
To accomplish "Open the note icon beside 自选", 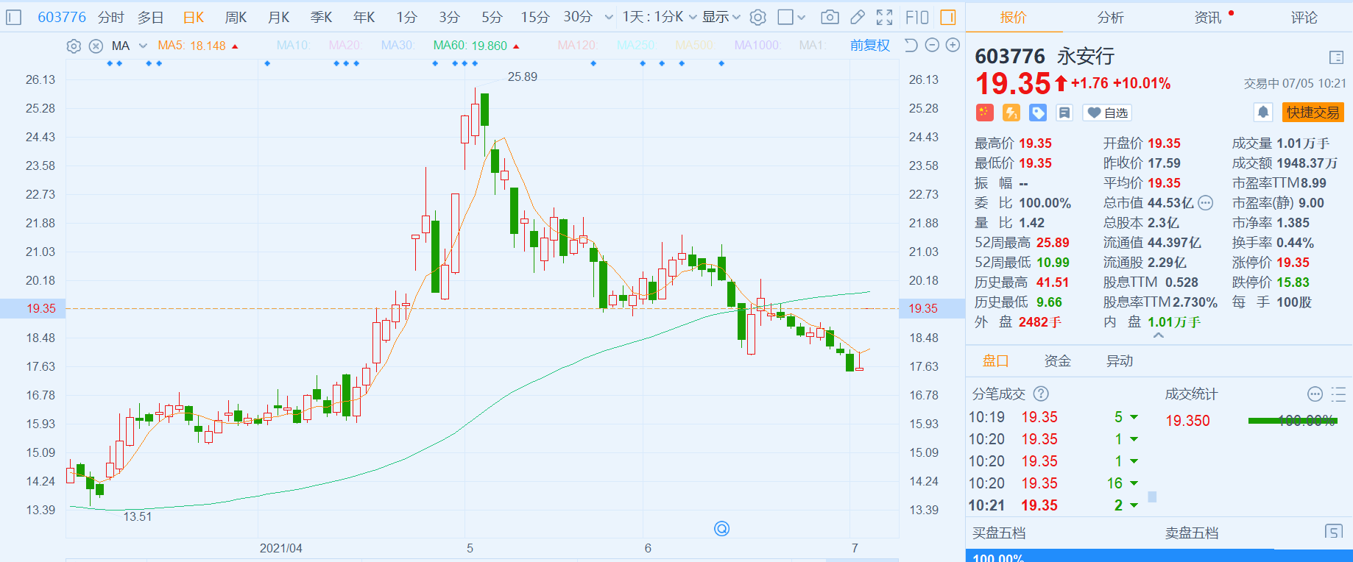I will tap(1064, 113).
